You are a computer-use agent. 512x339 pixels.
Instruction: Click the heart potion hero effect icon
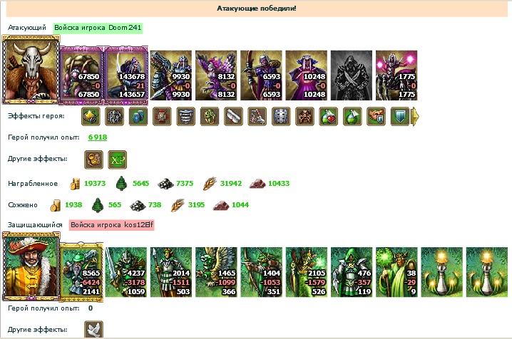click(x=329, y=116)
